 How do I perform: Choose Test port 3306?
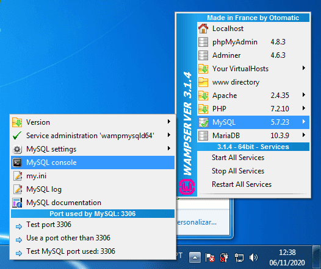coord(93,225)
